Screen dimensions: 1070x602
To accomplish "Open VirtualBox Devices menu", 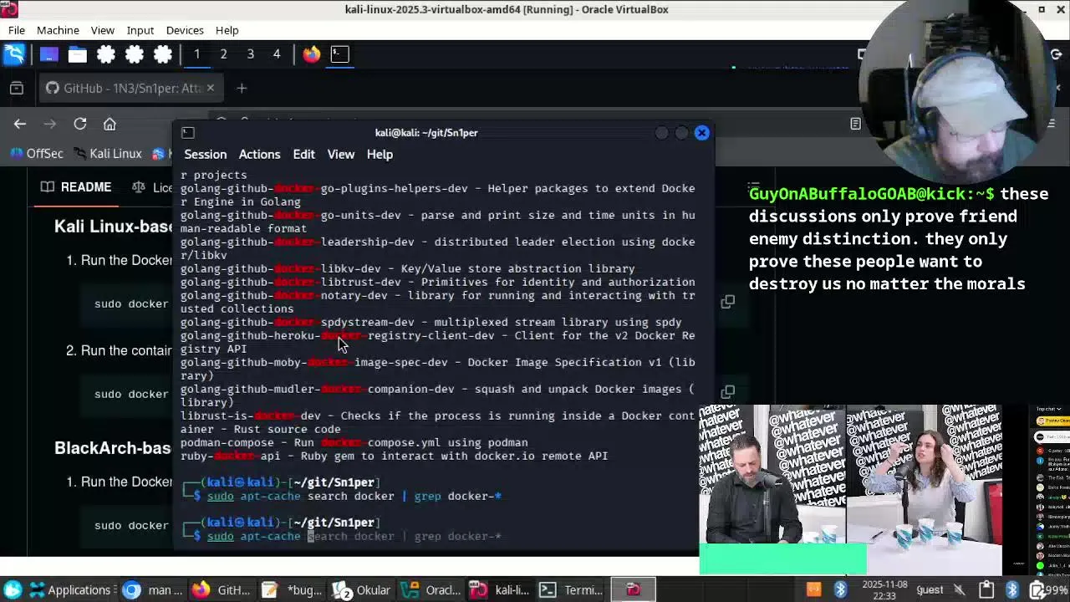I will click(185, 30).
